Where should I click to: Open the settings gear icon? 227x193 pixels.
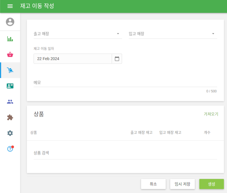point(10,133)
